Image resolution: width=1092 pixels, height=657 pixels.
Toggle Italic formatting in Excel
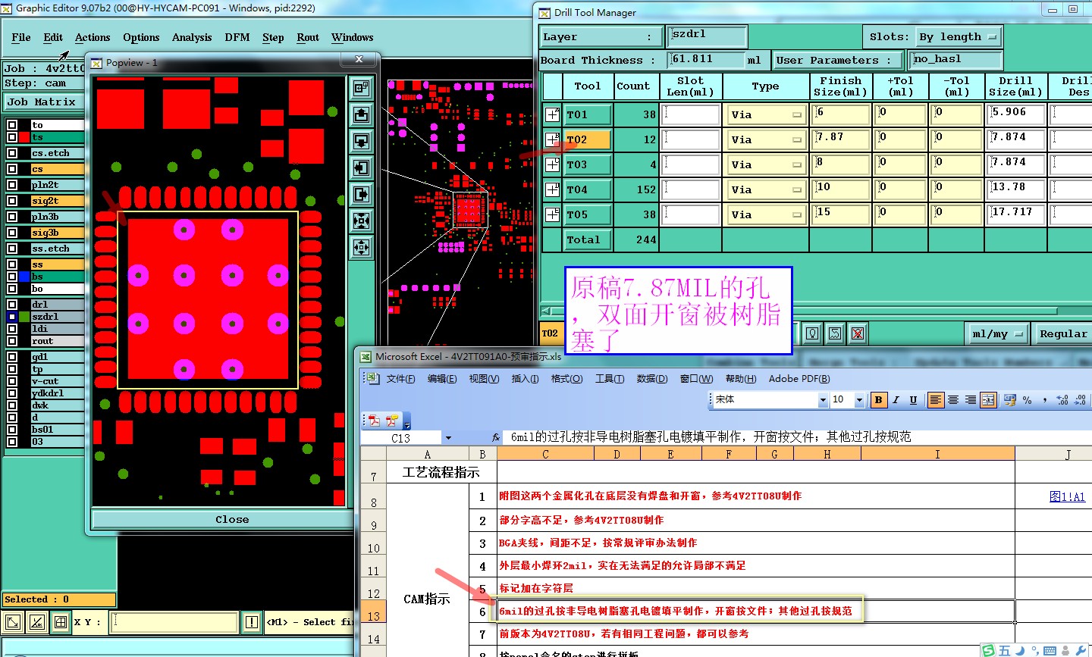click(x=896, y=400)
